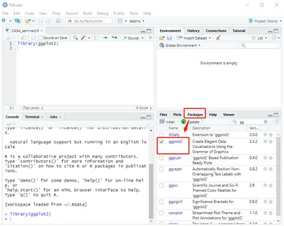The width and height of the screenshot is (284, 226).
Task: Open the code tools magic wand
Action: (x=83, y=38)
